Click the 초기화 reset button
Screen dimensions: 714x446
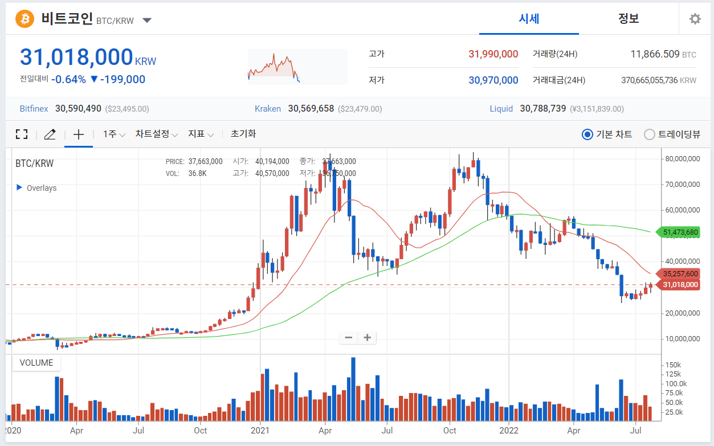[243, 134]
